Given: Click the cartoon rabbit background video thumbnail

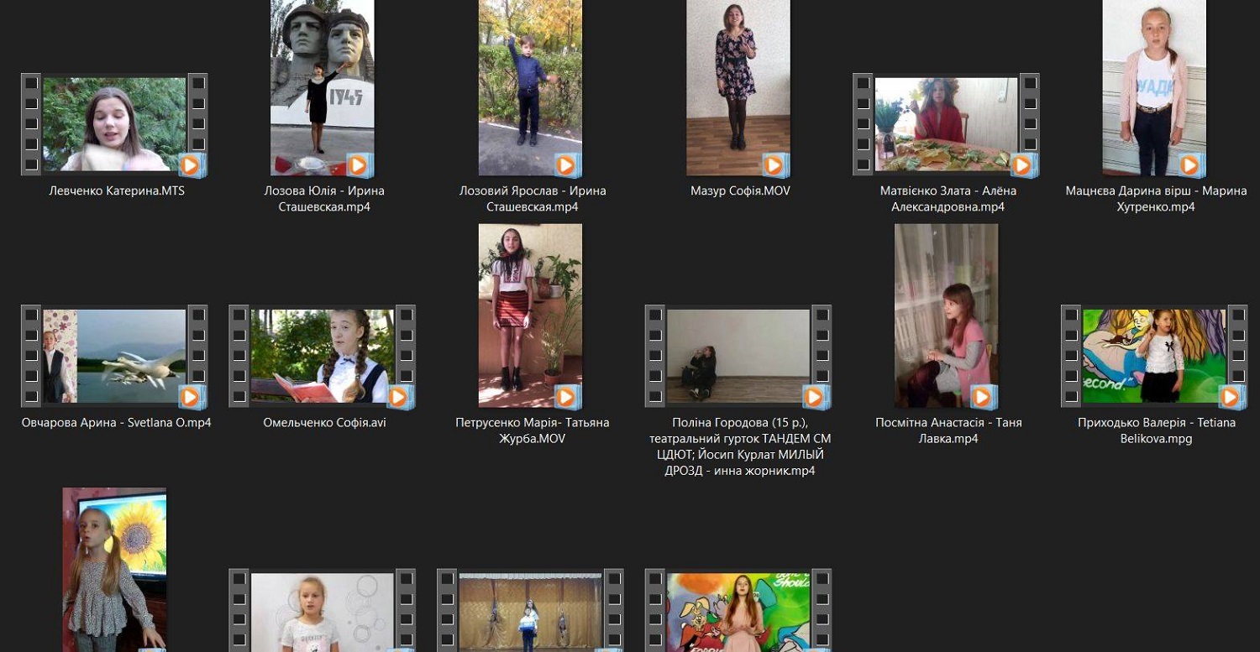Looking at the screenshot, I should [738, 613].
